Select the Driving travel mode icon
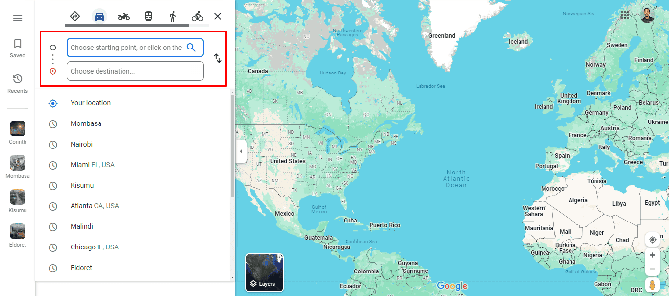The image size is (669, 296). tap(99, 16)
